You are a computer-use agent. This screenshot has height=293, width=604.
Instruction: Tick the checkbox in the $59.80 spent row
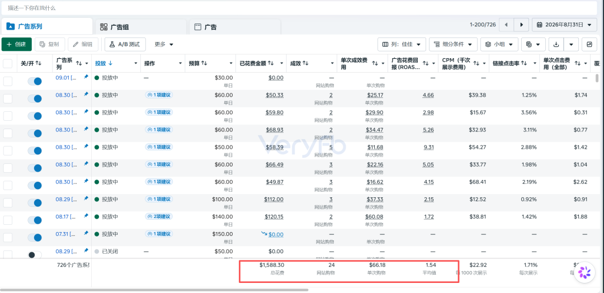point(8,116)
